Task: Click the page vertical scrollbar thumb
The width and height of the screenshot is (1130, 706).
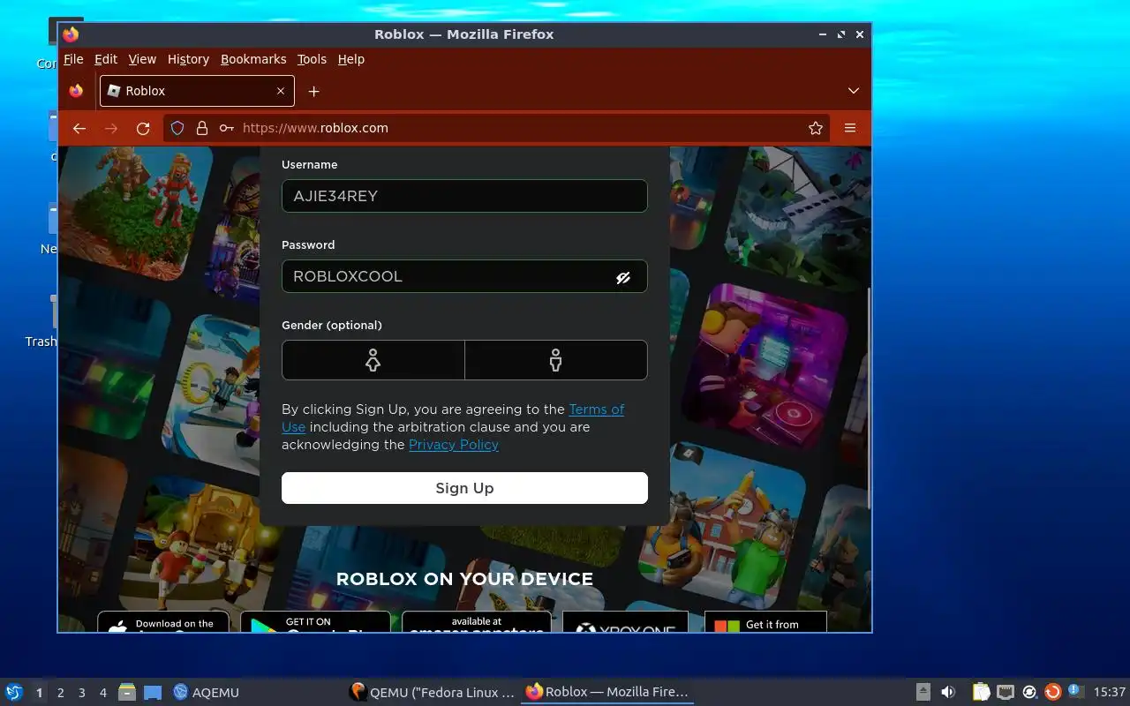Action: click(x=870, y=397)
